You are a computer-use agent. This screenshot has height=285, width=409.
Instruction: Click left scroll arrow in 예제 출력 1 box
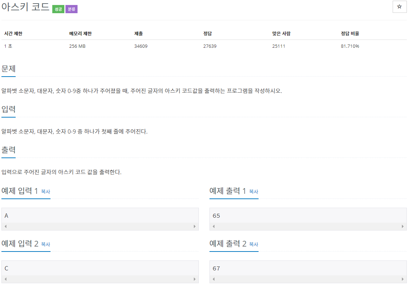click(x=214, y=227)
